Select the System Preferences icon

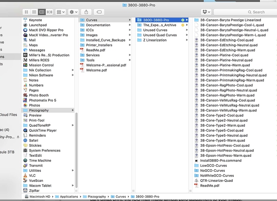pyautogui.click(x=25, y=150)
